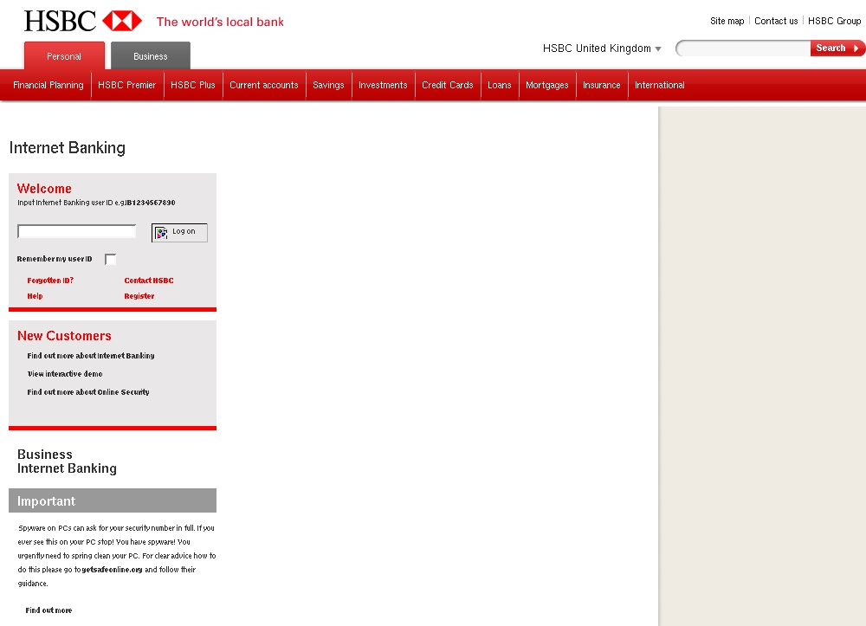
Task: Open Find out more about Online Security
Action: click(88, 392)
